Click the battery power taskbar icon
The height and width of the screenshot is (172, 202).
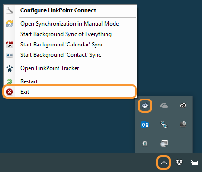[x=194, y=163]
